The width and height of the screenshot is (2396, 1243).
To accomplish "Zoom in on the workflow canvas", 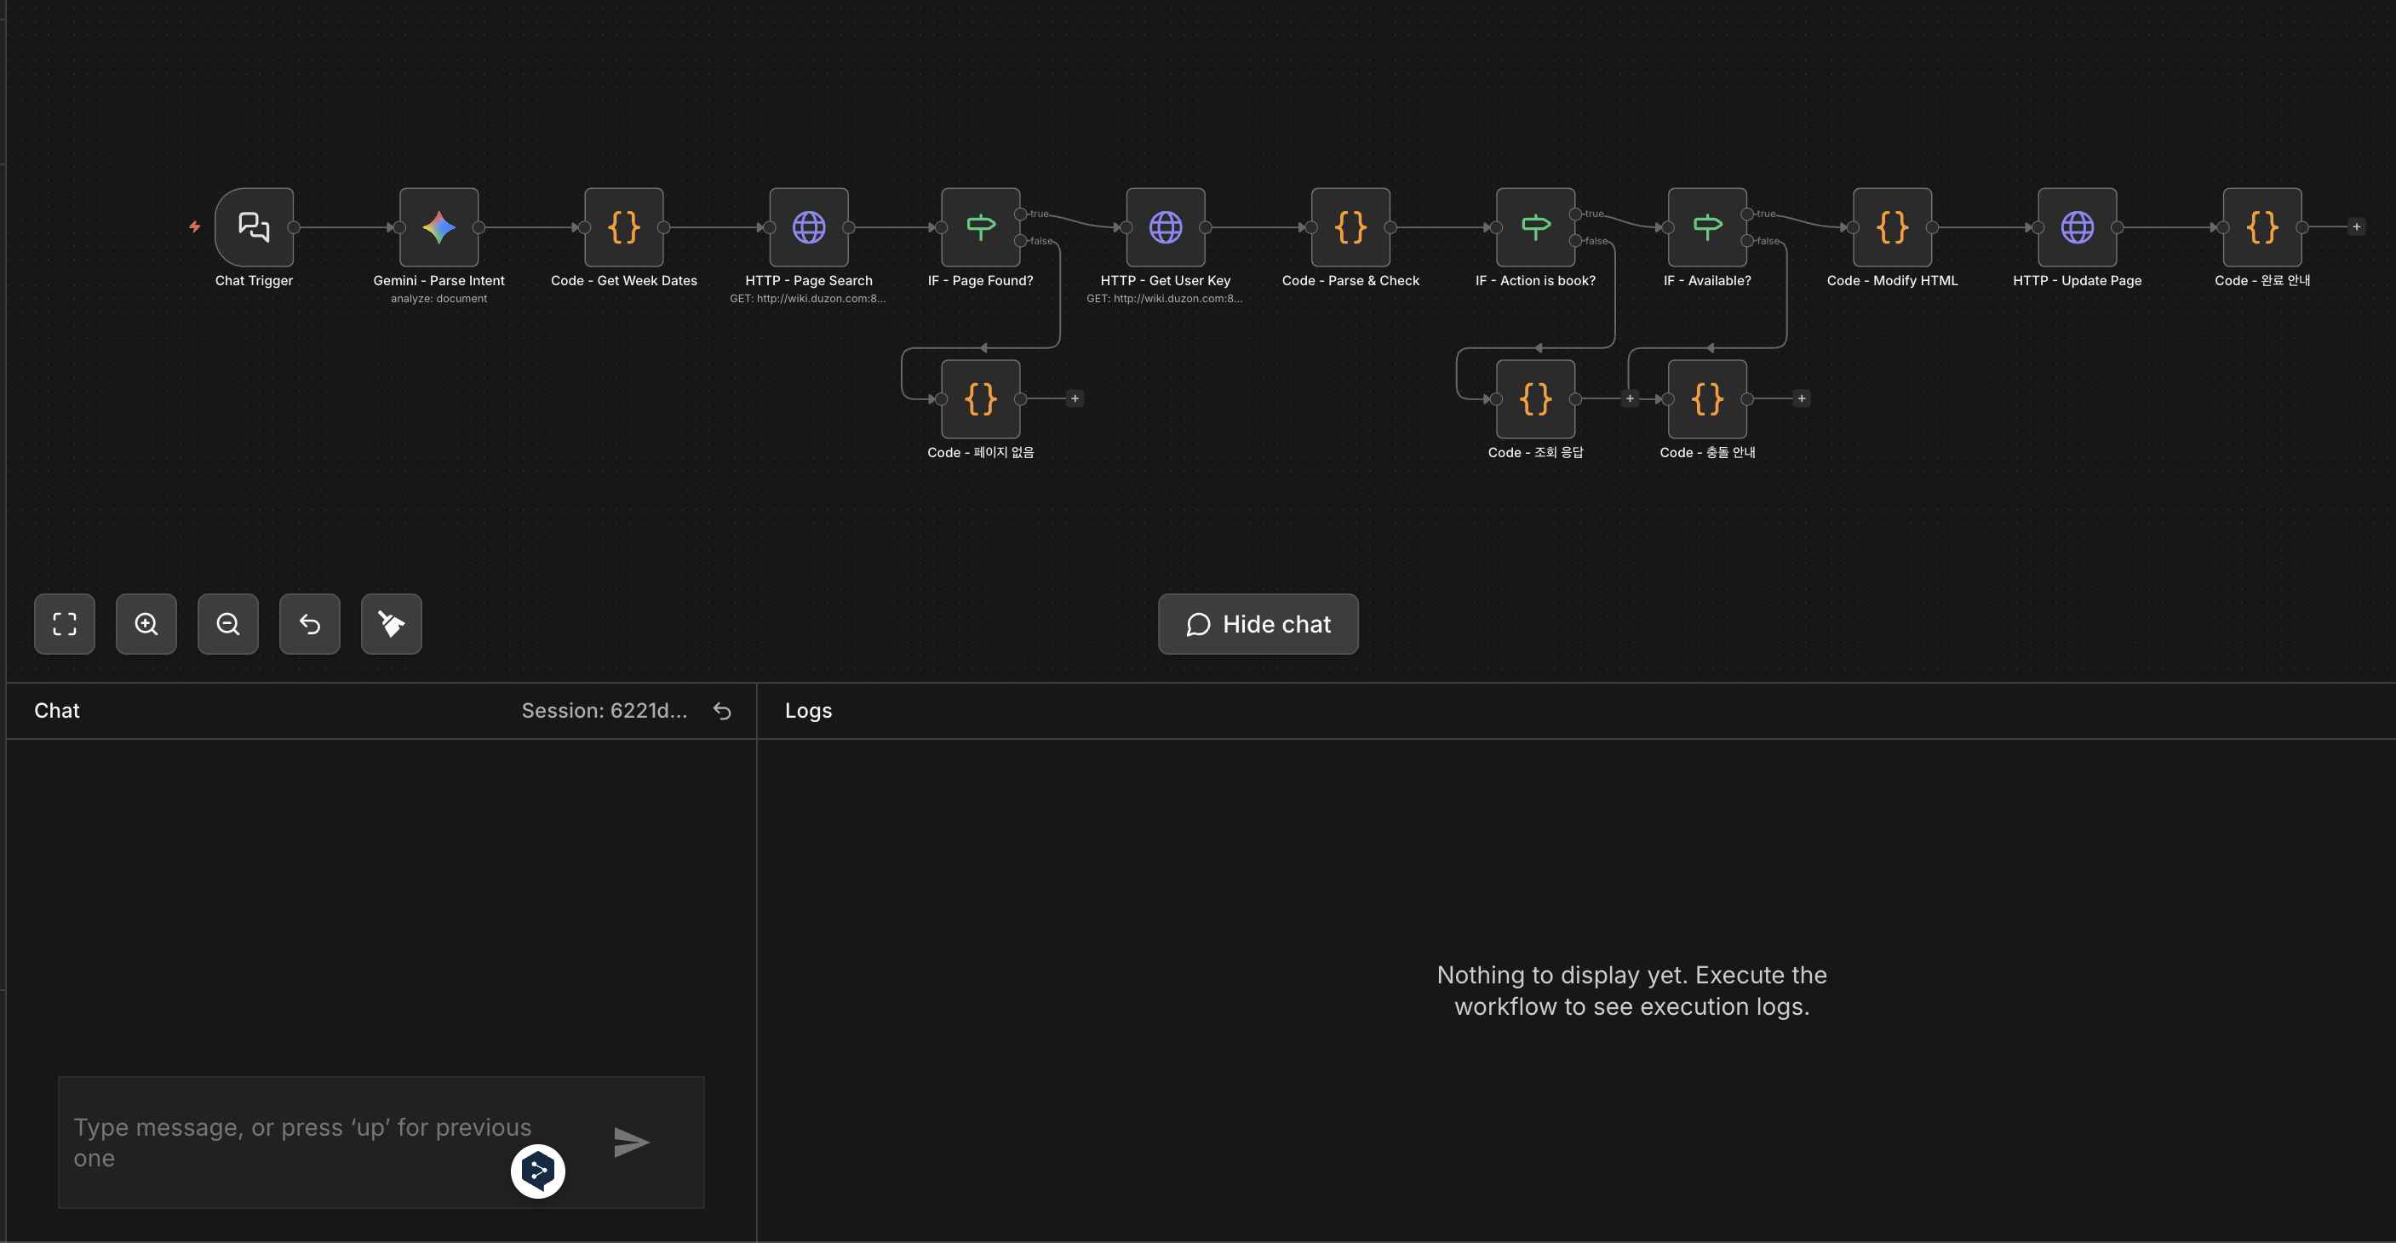I will (x=146, y=624).
